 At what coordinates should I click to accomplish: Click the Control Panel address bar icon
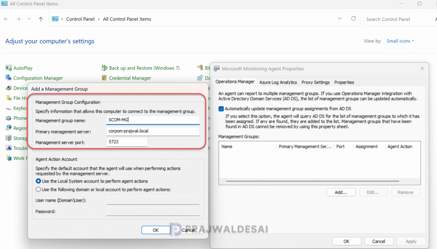click(55, 19)
